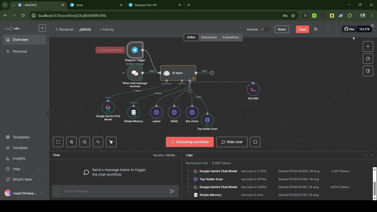Select the When chat message received node
Viewport: 377px width, 212px height.
[135, 73]
